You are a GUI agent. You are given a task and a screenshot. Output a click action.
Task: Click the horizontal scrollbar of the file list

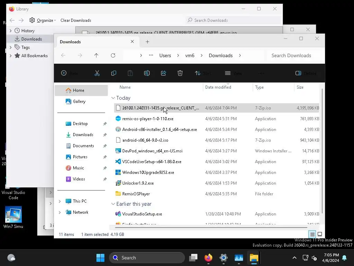[211, 227]
